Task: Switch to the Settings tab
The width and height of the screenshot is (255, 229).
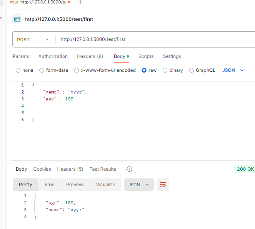Action: coord(172,56)
